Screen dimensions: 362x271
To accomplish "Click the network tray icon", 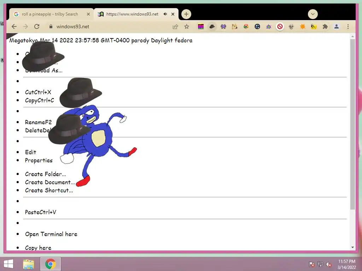I will [320, 264].
